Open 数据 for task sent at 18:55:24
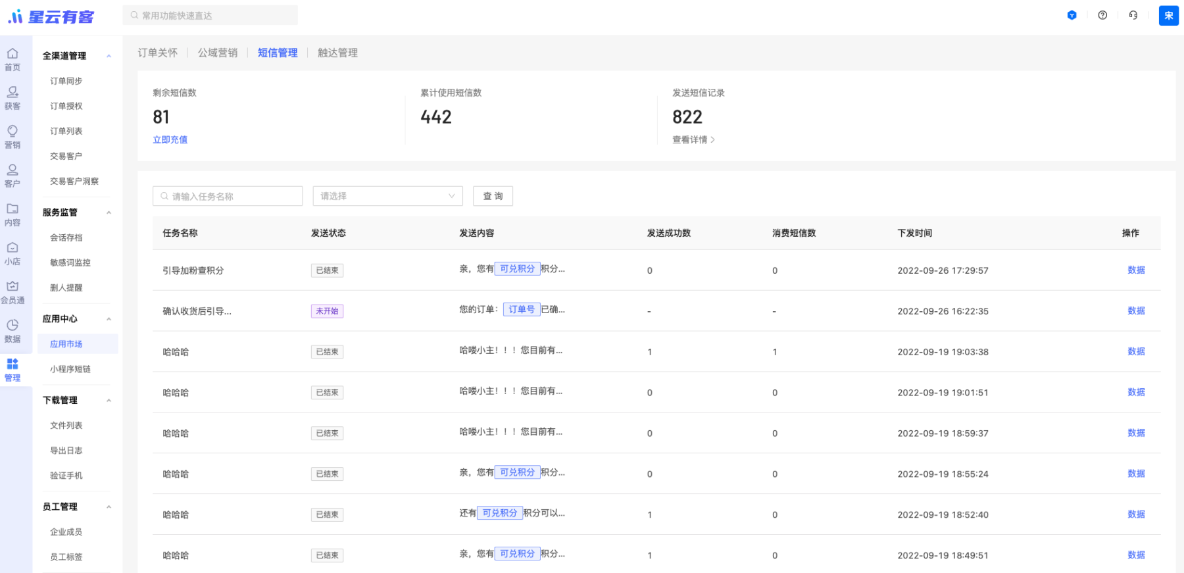The height and width of the screenshot is (573, 1184). [1136, 474]
